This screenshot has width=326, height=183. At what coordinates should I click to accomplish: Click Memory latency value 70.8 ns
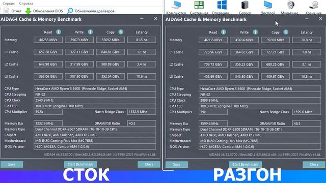[x=307, y=40]
